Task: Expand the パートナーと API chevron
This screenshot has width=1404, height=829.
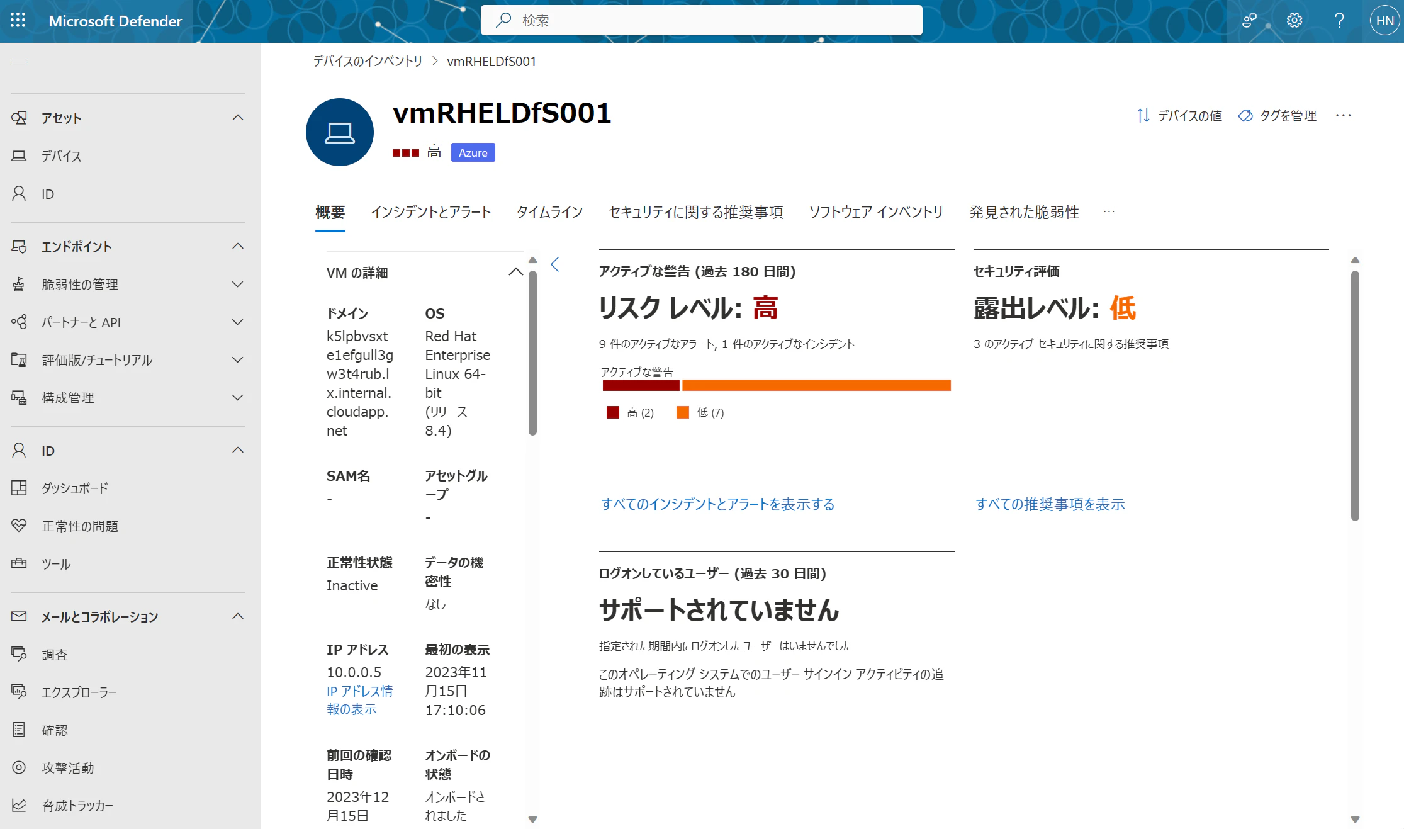Action: [x=238, y=322]
